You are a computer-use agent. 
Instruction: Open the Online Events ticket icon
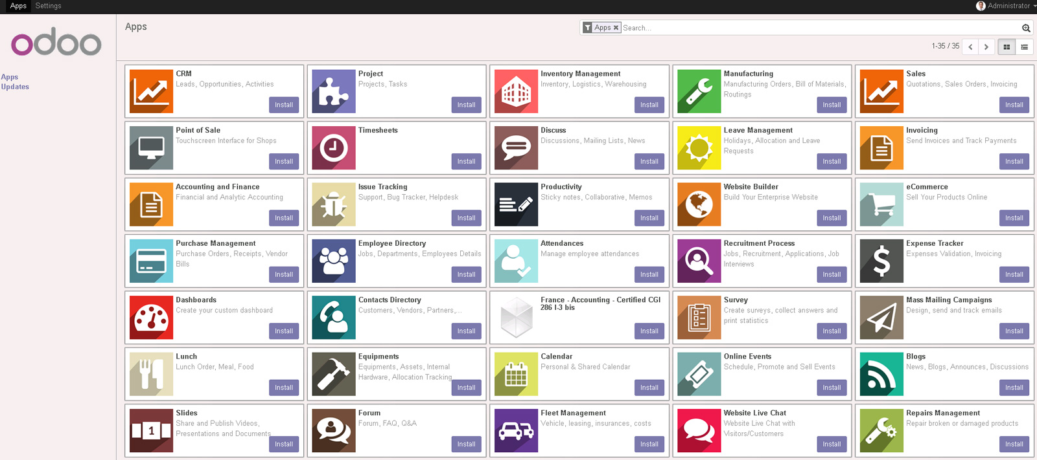pos(699,374)
